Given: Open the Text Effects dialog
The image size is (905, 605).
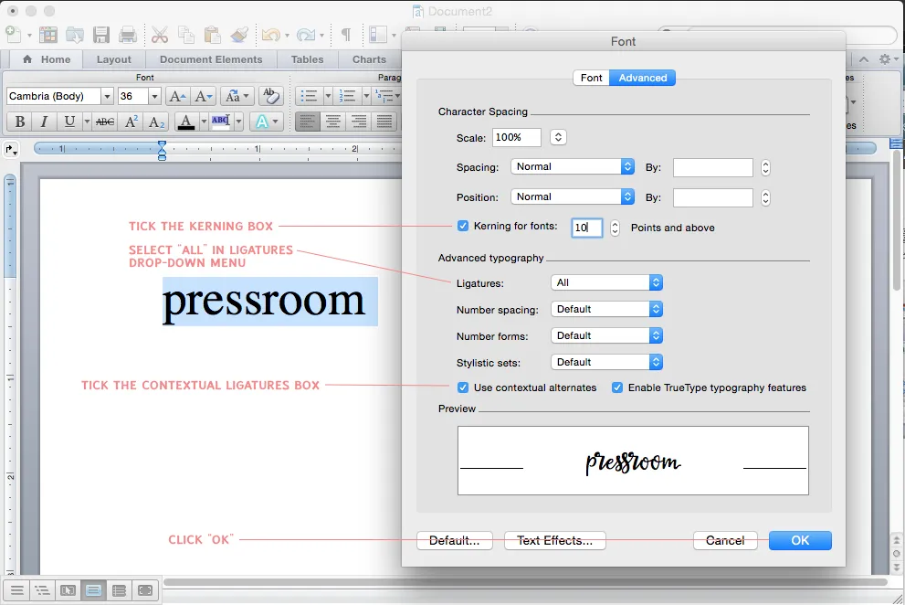Looking at the screenshot, I should click(554, 540).
